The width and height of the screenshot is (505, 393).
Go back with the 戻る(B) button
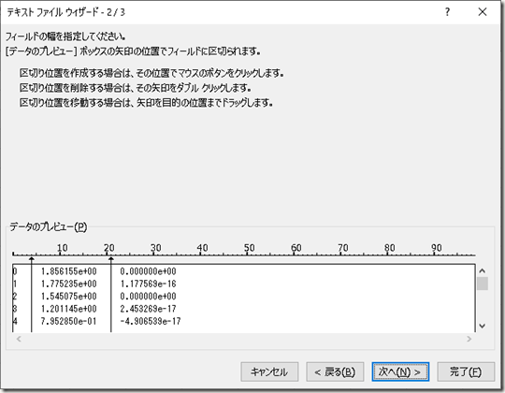pos(335,371)
